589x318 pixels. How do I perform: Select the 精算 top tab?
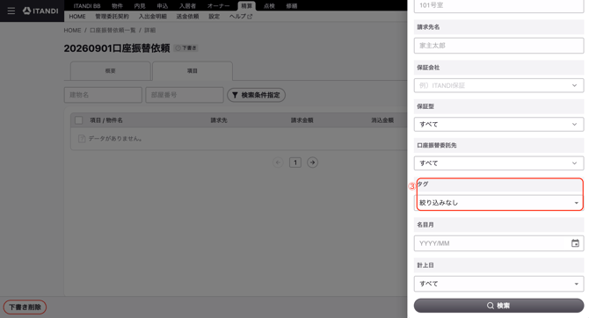pos(247,6)
